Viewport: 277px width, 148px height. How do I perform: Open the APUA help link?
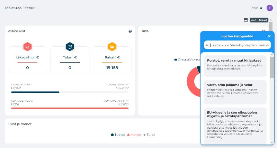point(257,8)
